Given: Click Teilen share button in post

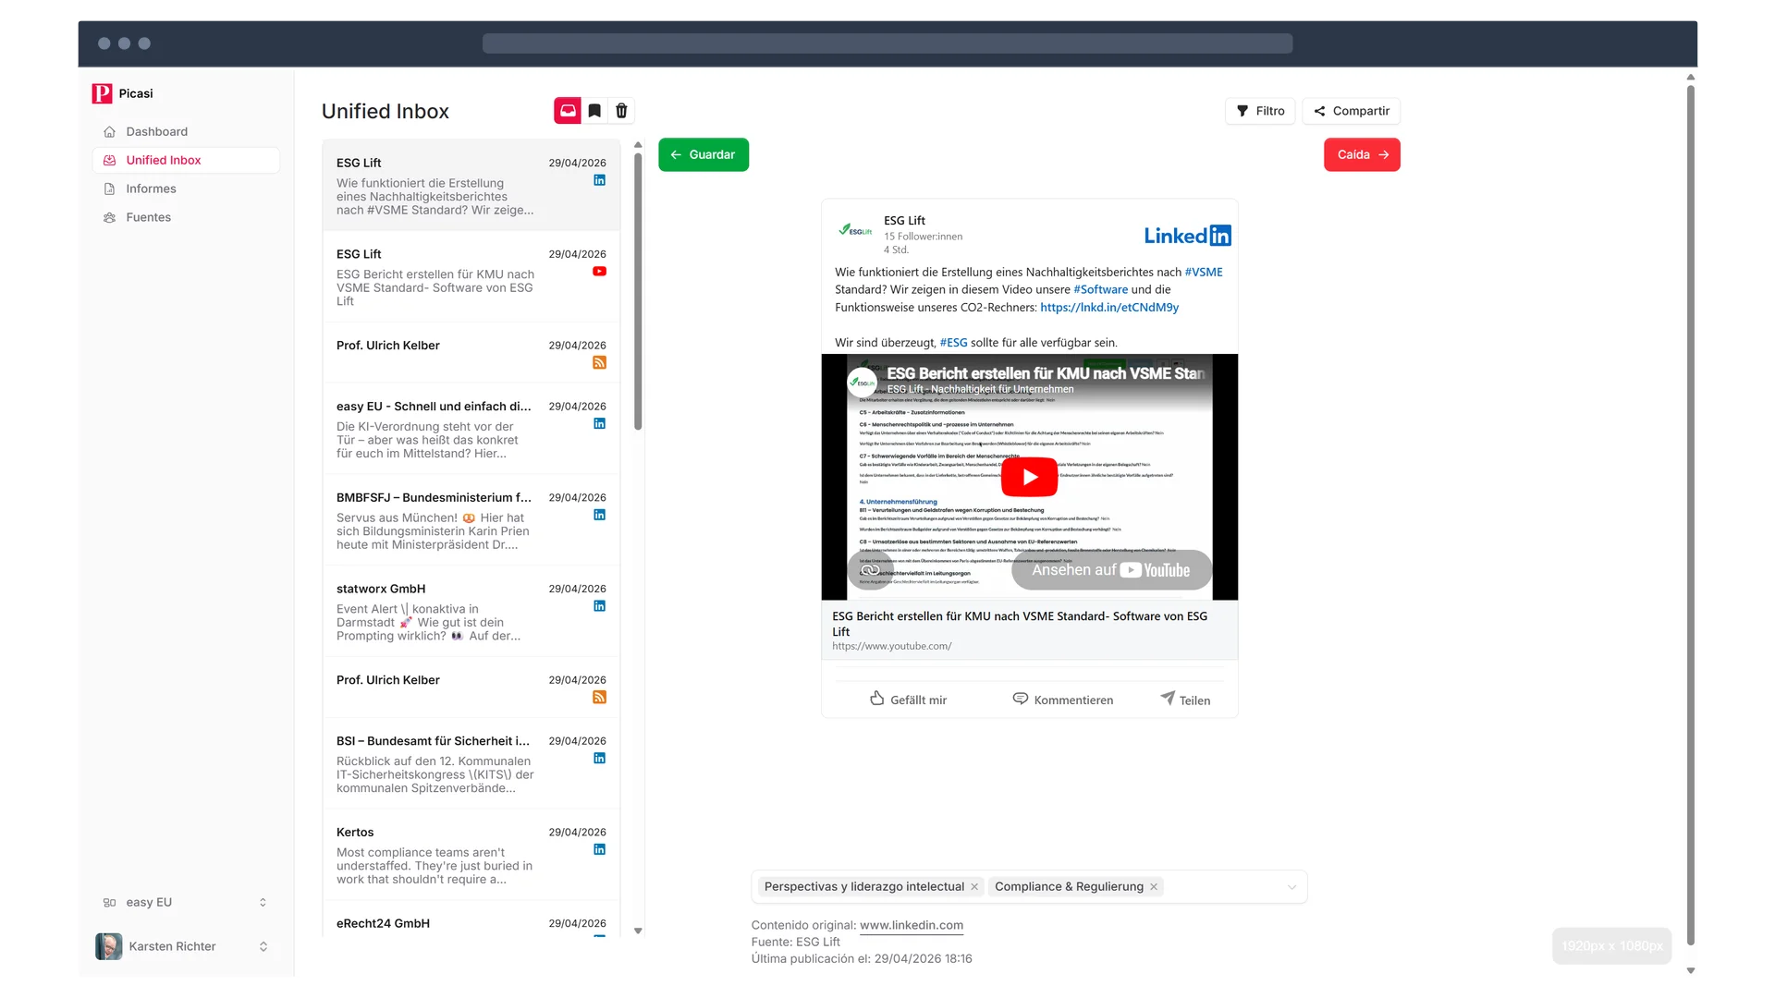Looking at the screenshot, I should (x=1185, y=700).
